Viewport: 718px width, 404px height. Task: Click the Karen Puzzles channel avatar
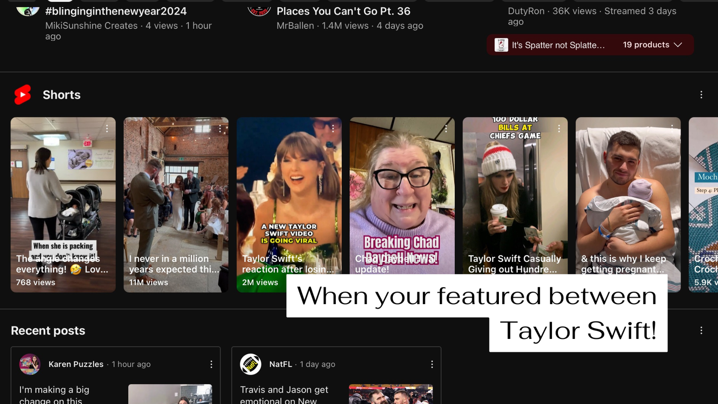coord(30,364)
